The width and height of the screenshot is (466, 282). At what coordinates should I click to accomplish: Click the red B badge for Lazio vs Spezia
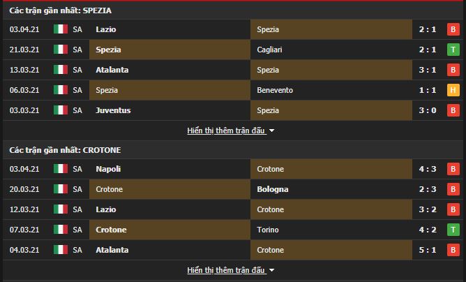coord(453,29)
